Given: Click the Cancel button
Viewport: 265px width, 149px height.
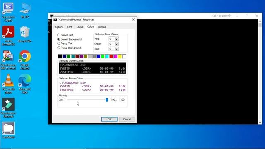Looking at the screenshot, I should tap(127, 119).
